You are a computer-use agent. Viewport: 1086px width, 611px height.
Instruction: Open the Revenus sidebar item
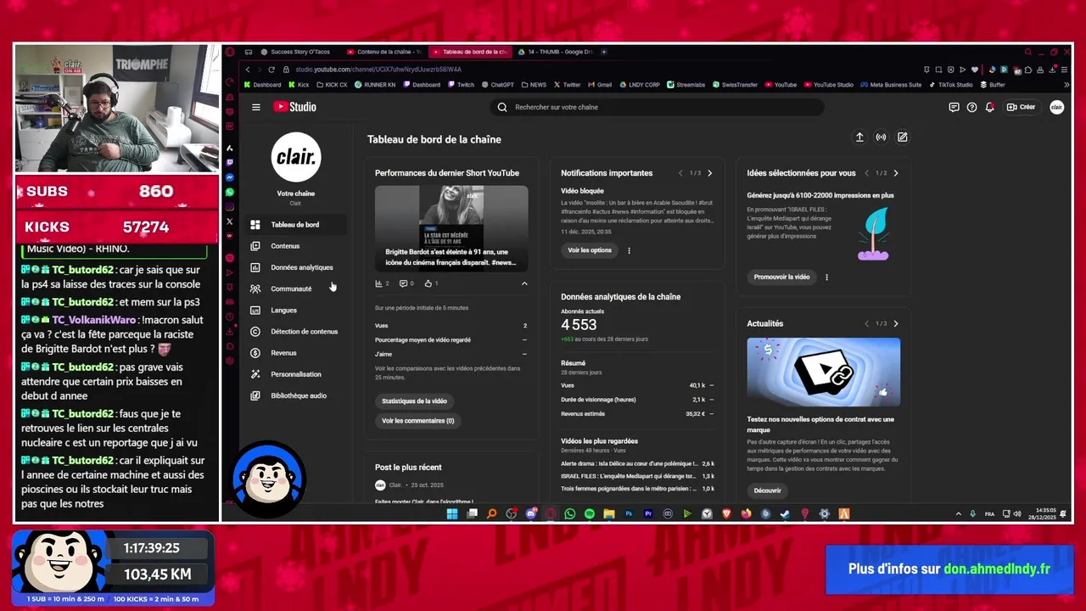click(284, 353)
